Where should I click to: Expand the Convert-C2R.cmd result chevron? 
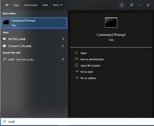(63, 46)
